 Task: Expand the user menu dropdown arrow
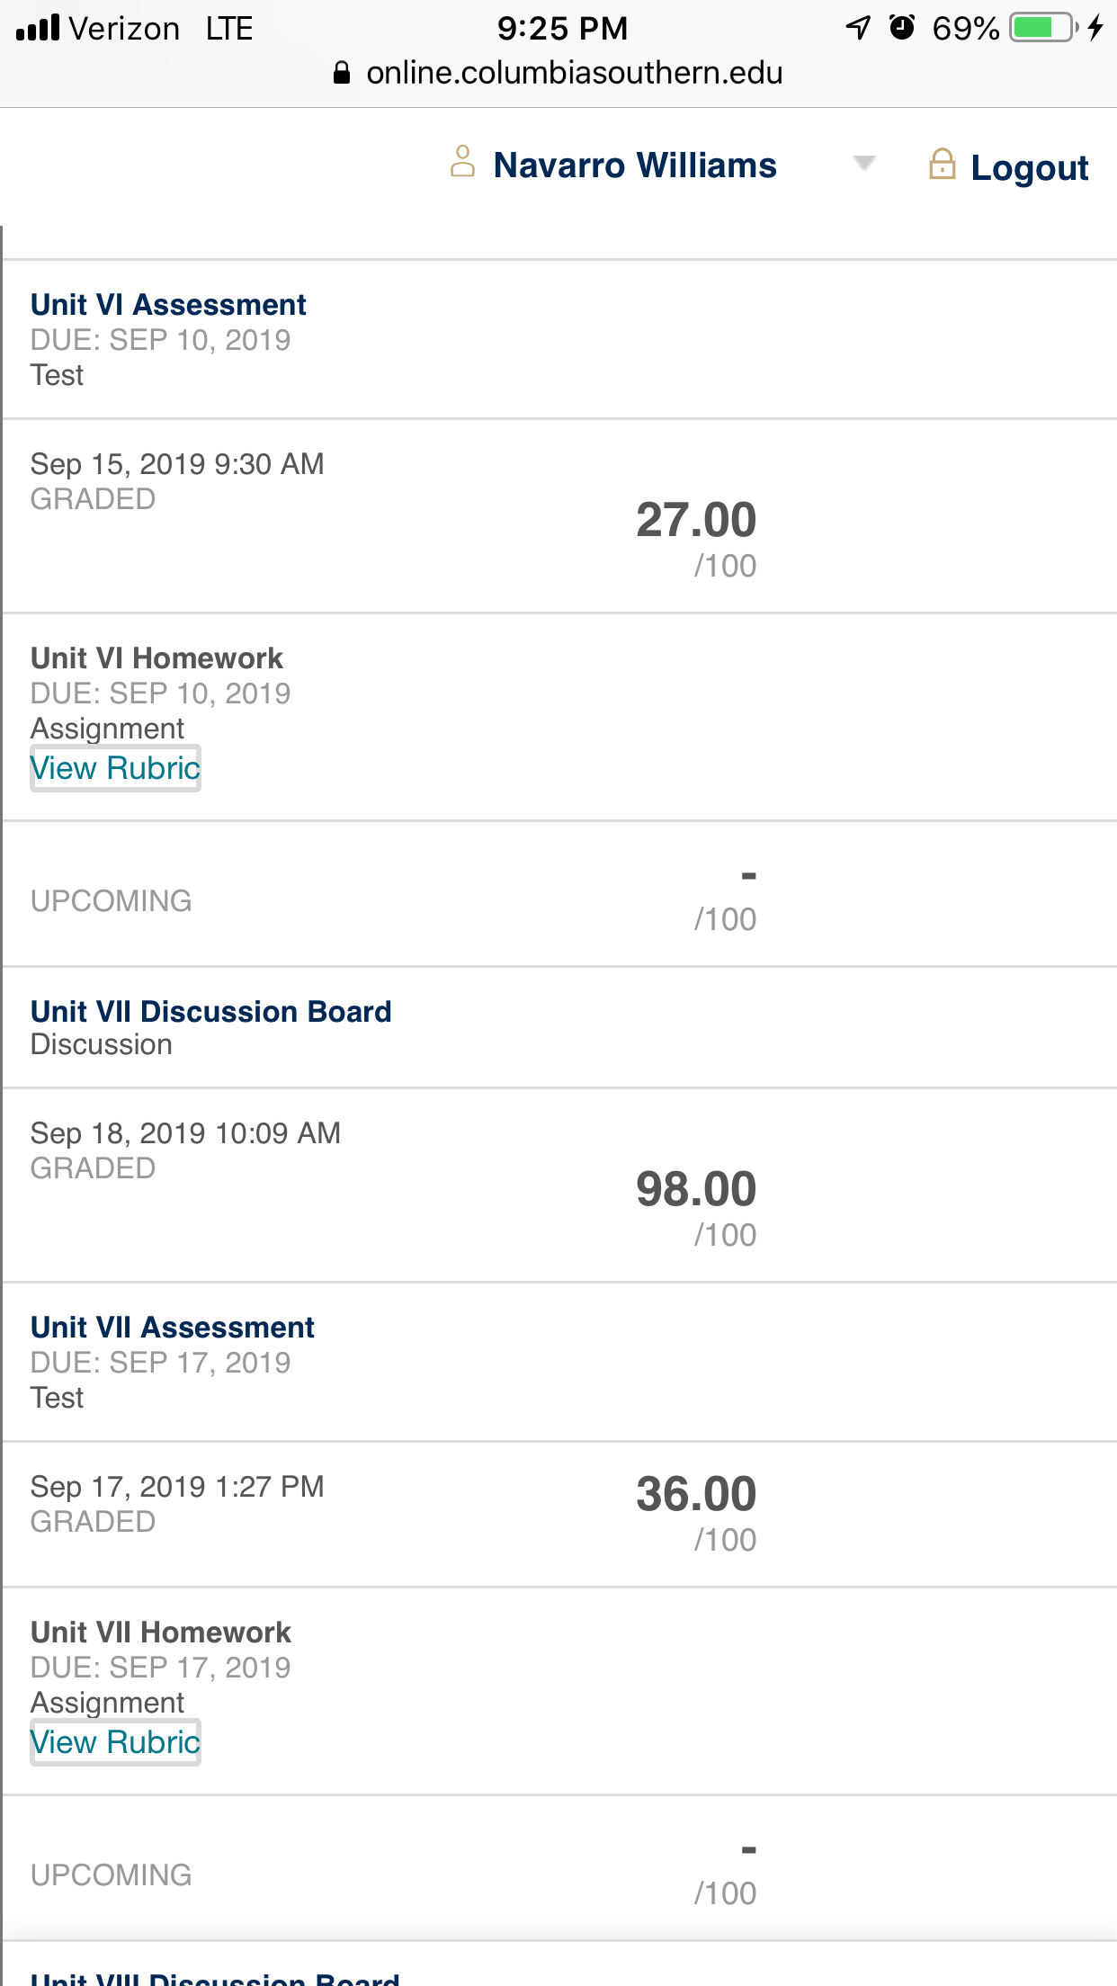click(x=863, y=164)
